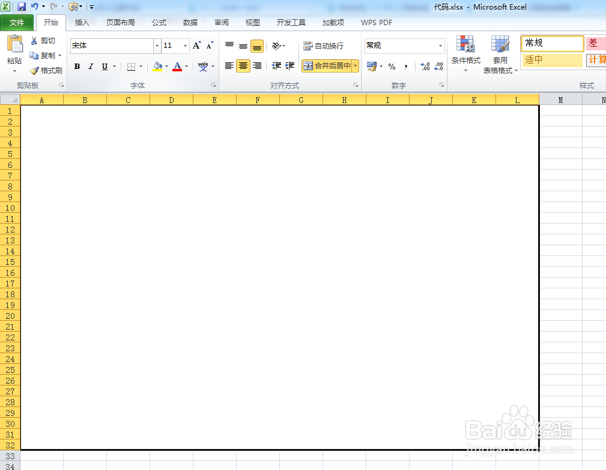The image size is (606, 470).
Task: Click the Copy (复制) button
Action: click(43, 56)
